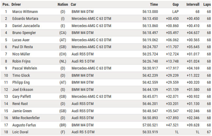
Task: Click René Rast driver entry
Action: point(20,104)
